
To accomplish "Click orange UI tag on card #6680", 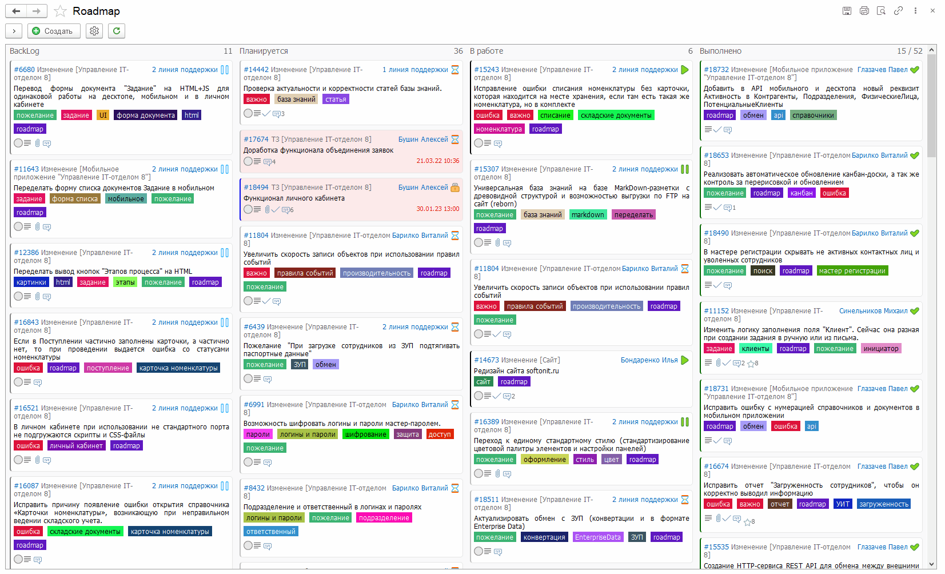I will pos(103,115).
